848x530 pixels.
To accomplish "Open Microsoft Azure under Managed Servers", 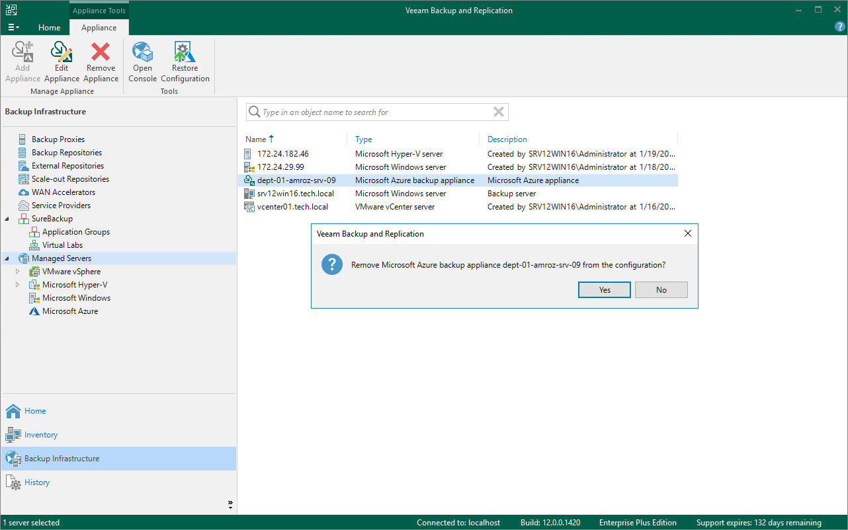I will pos(69,311).
